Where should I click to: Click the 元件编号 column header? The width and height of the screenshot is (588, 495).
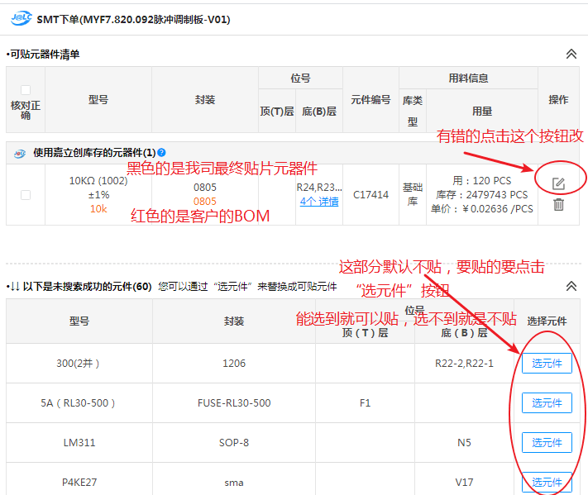pyautogui.click(x=370, y=99)
